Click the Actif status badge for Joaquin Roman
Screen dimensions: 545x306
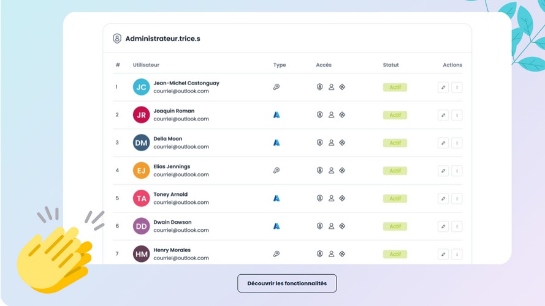395,115
